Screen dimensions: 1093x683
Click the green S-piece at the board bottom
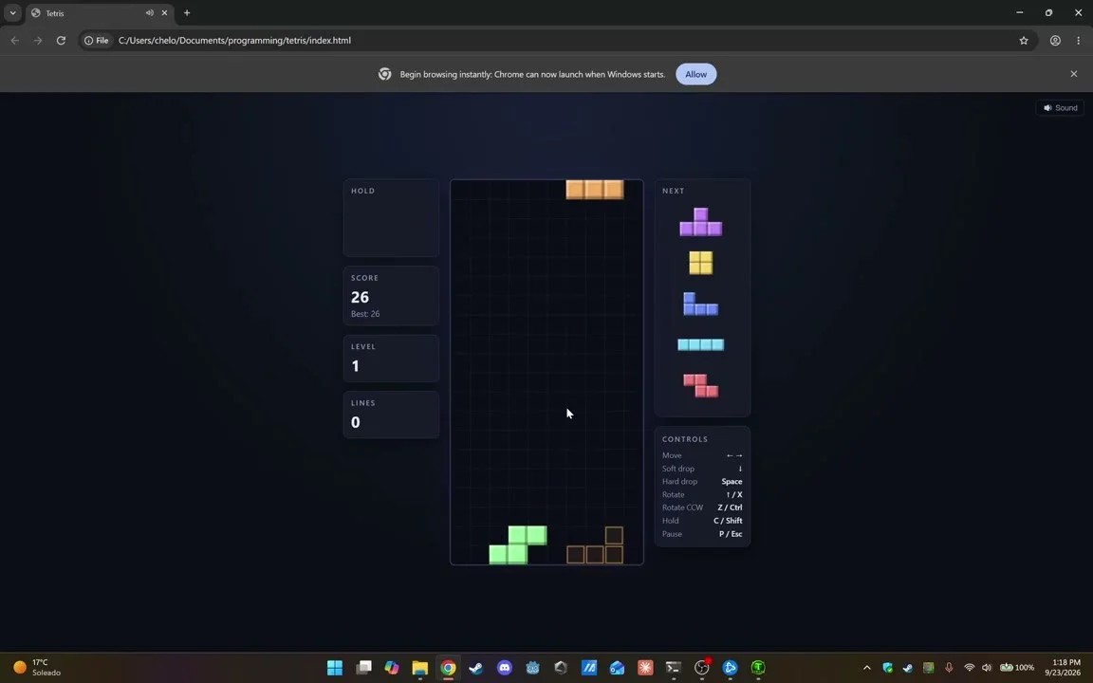(518, 545)
